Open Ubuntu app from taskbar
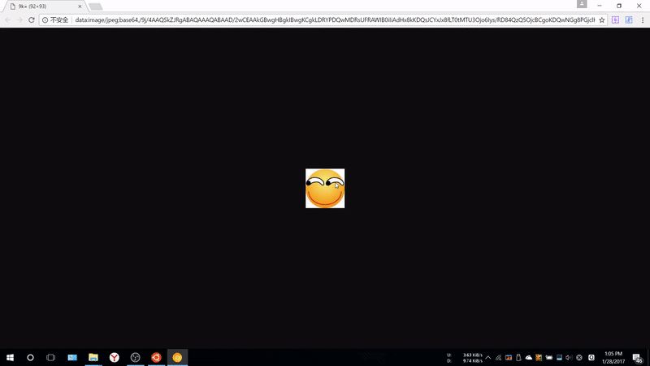This screenshot has width=650, height=366. tap(156, 357)
